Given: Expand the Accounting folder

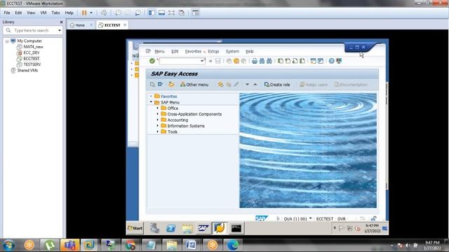Looking at the screenshot, I should [157, 120].
